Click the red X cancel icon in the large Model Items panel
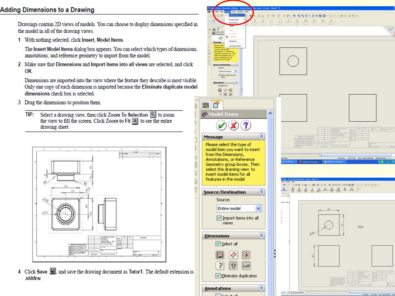The height and width of the screenshot is (296, 395). click(234, 125)
